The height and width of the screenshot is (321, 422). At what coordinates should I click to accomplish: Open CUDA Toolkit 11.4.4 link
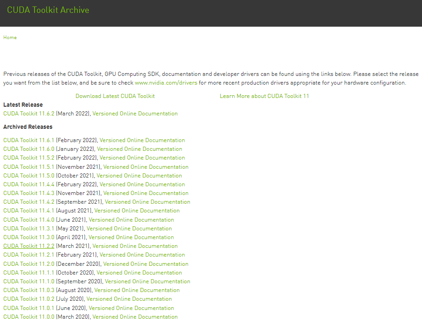(29, 184)
